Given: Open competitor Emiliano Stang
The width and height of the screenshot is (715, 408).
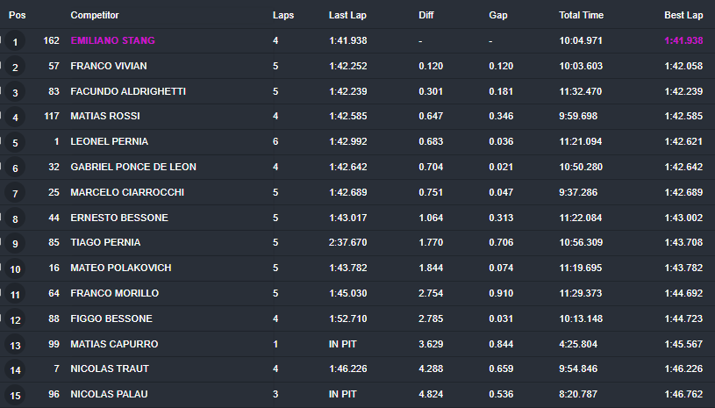Looking at the screenshot, I should click(x=112, y=40).
